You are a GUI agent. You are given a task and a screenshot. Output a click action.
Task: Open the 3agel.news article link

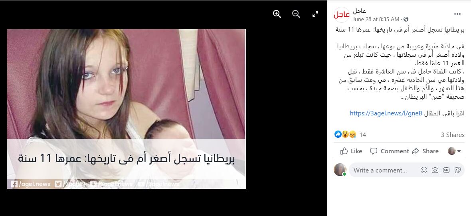(386, 113)
